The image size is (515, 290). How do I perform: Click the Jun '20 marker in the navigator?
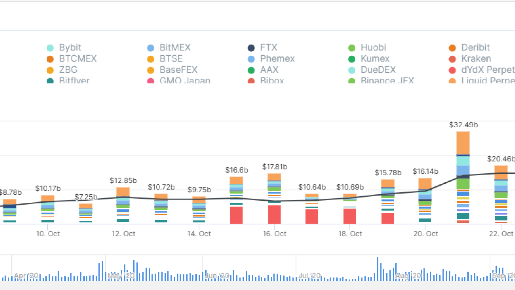217,276
